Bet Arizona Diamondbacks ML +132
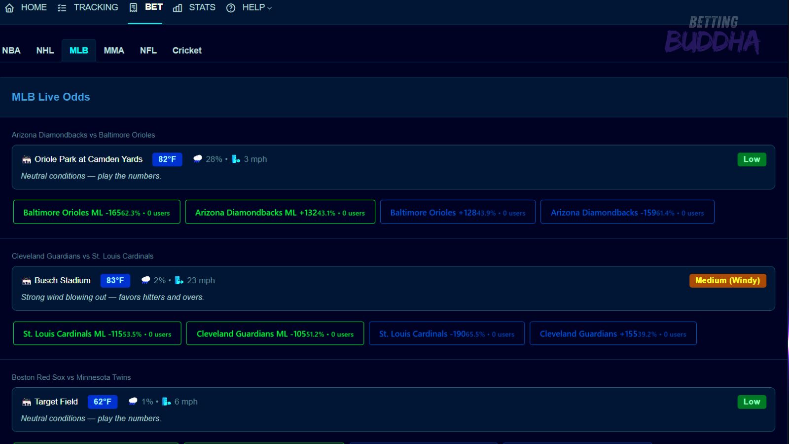Viewport: 789px width, 444px height. pos(280,212)
